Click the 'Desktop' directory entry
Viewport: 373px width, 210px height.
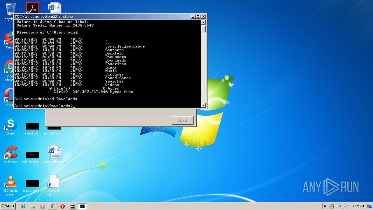[x=113, y=53]
